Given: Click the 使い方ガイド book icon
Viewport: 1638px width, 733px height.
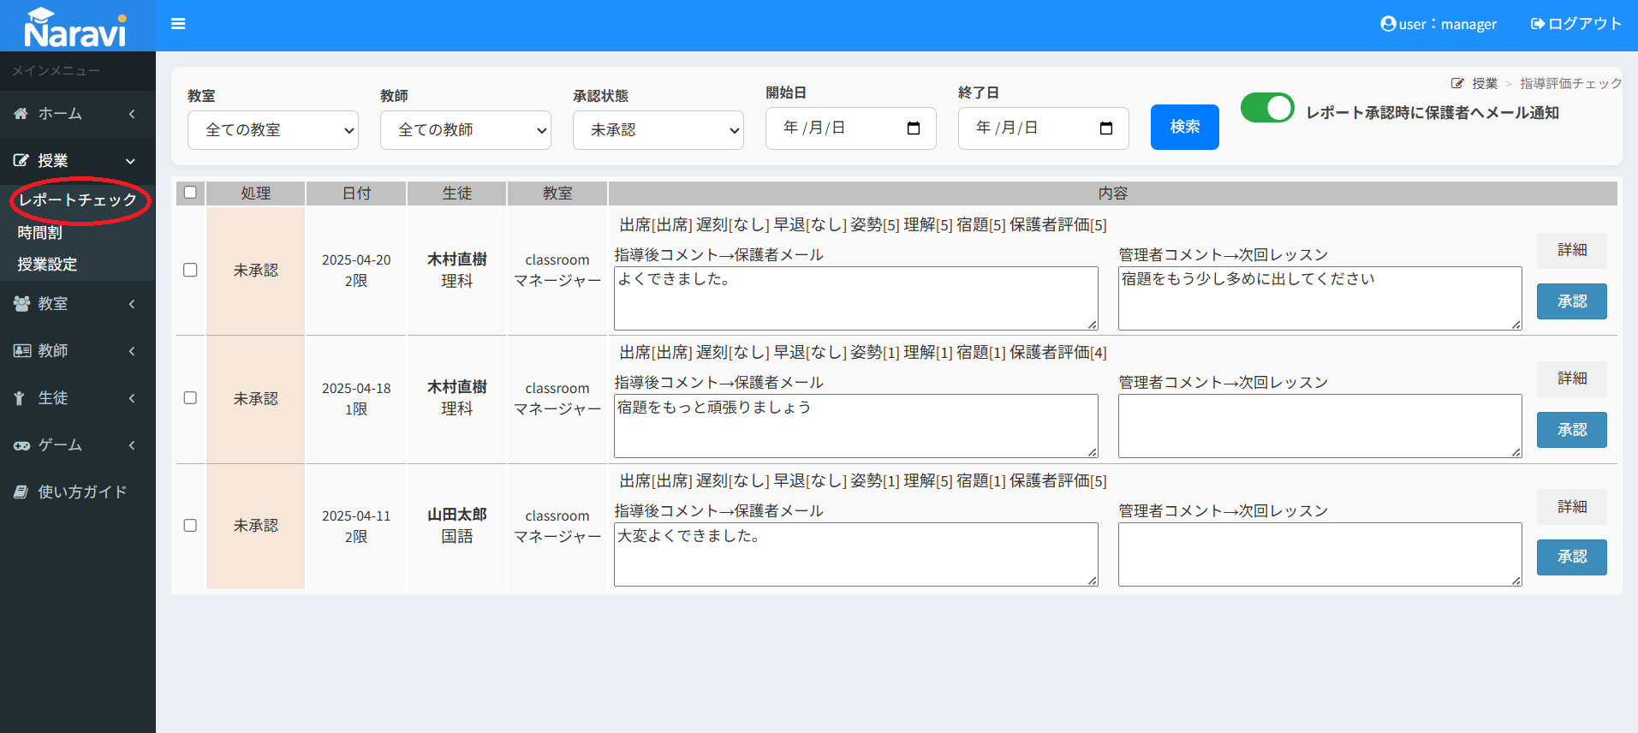Looking at the screenshot, I should (x=21, y=492).
